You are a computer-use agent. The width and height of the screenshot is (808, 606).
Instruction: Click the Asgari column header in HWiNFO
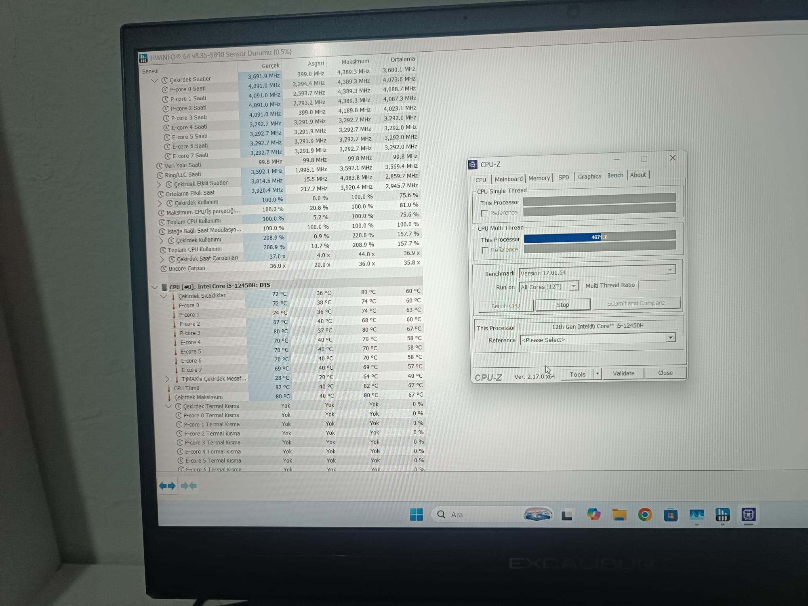[316, 63]
